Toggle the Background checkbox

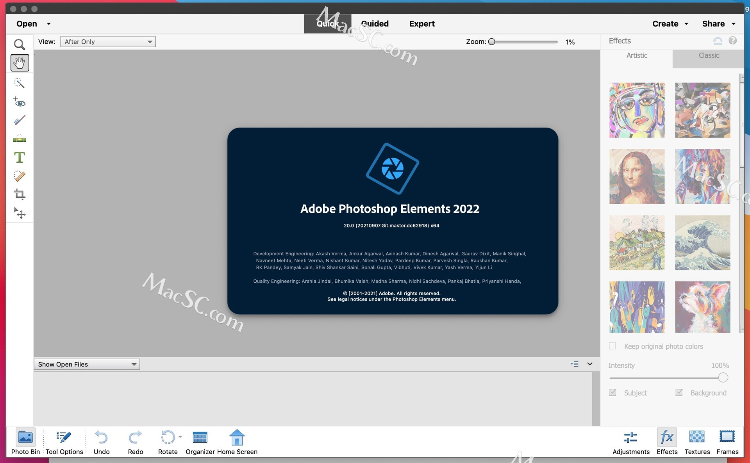click(679, 392)
